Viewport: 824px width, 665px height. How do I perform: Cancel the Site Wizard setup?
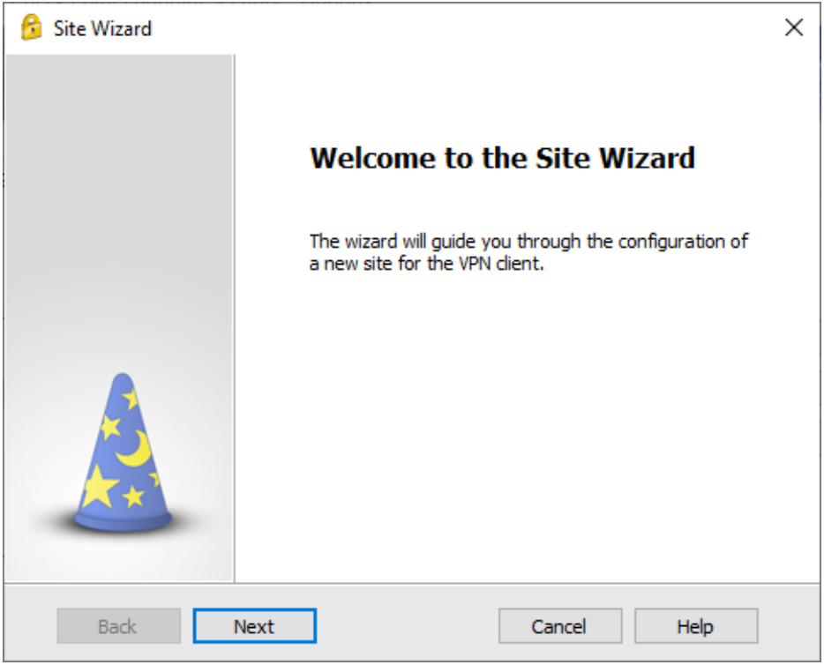coord(560,626)
